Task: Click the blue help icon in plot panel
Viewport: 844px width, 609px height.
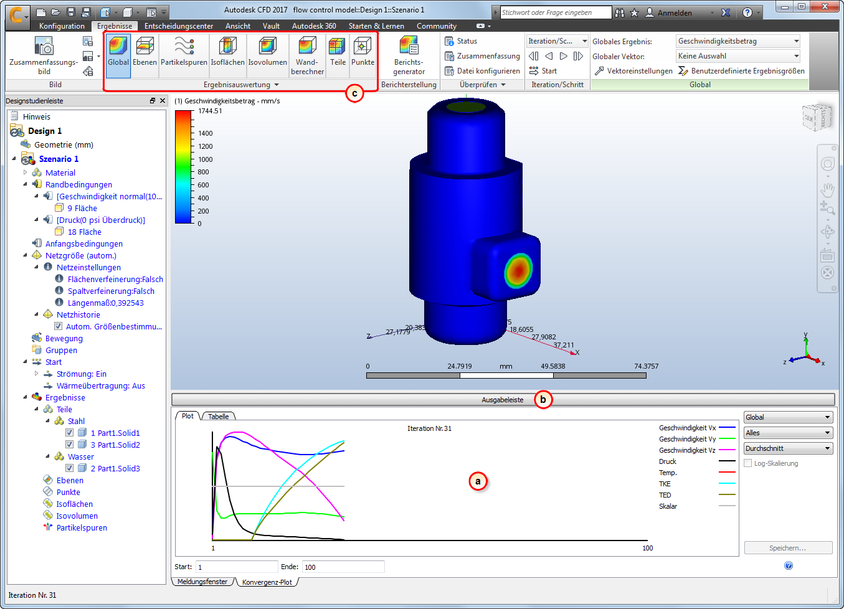Action: 789,565
